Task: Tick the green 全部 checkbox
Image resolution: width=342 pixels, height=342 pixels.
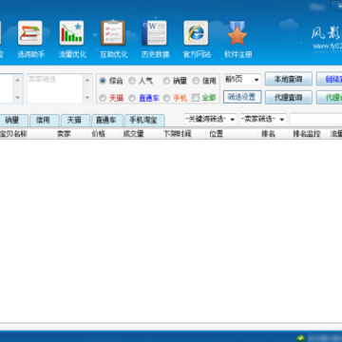Action: pos(196,98)
